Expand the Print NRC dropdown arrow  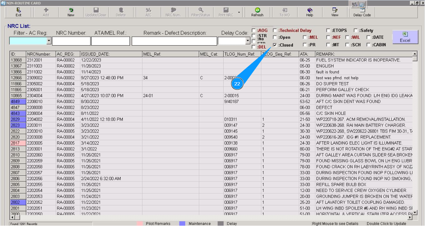[239, 12]
